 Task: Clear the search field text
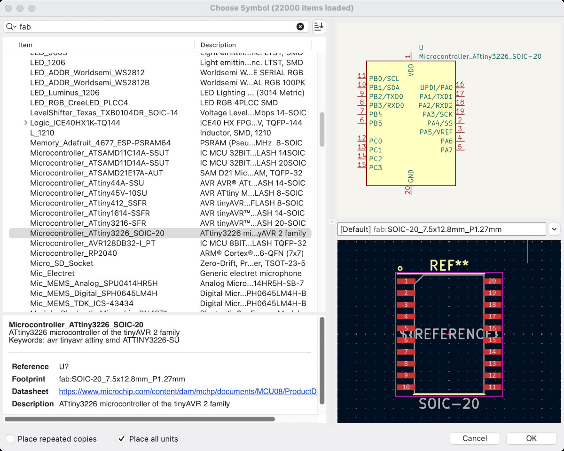click(300, 27)
